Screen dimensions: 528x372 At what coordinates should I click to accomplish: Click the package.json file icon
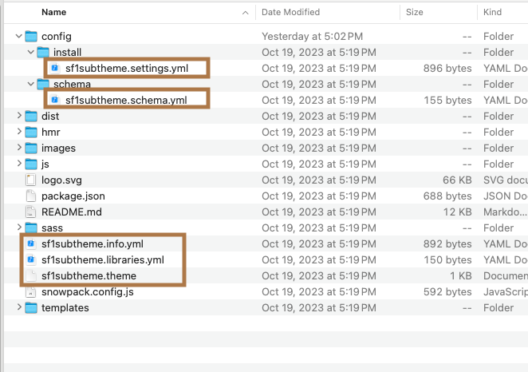[x=31, y=196]
